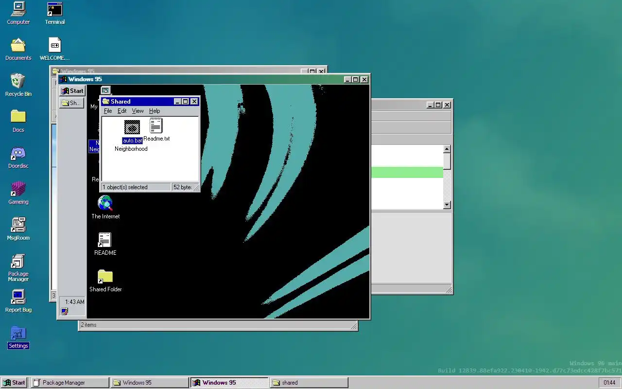Open the Computer desktop icon
This screenshot has width=622, height=389.
[x=18, y=13]
